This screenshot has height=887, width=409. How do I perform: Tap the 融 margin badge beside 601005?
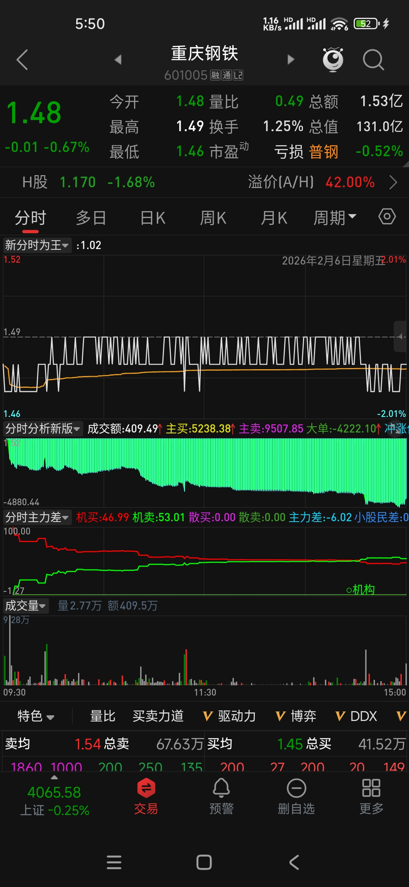click(215, 75)
